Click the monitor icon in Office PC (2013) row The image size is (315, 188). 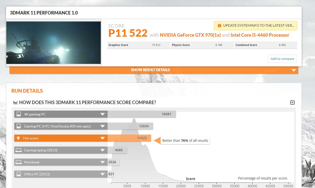pos(18,174)
